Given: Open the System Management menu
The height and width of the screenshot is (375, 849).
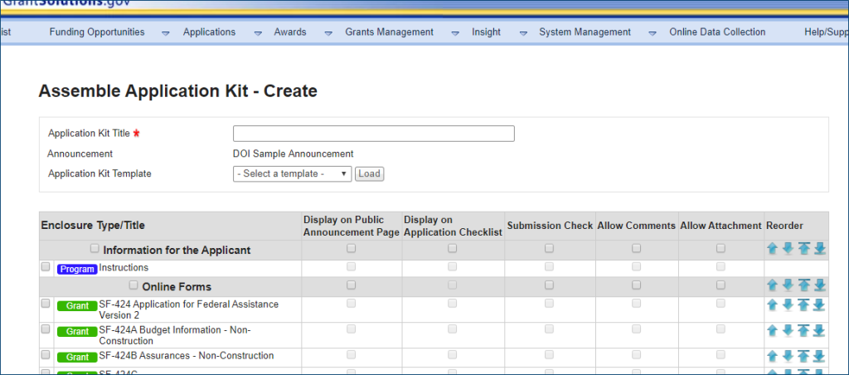Looking at the screenshot, I should 585,32.
